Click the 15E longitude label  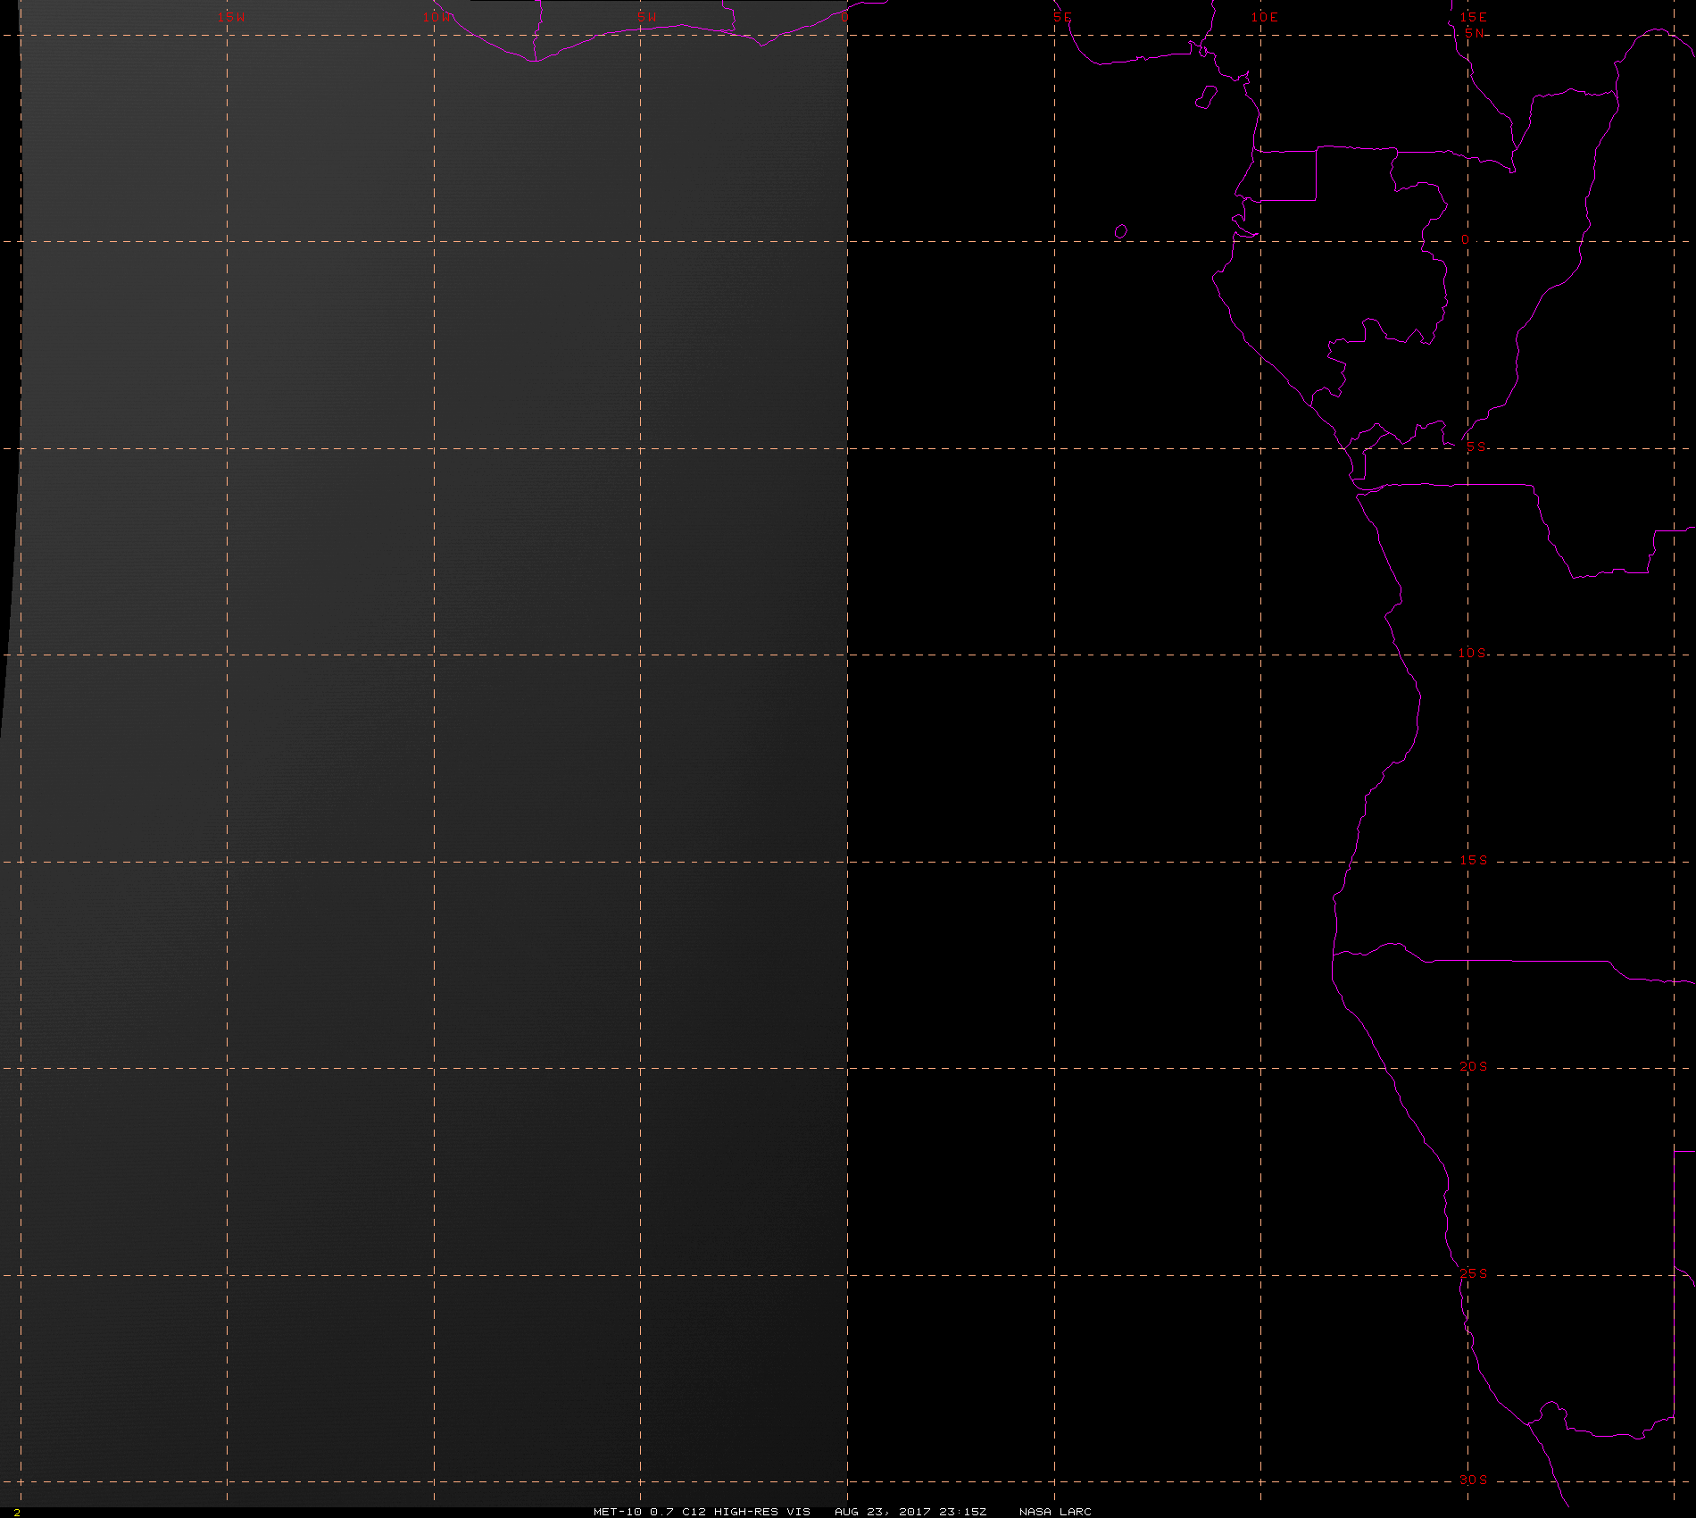tap(1473, 17)
